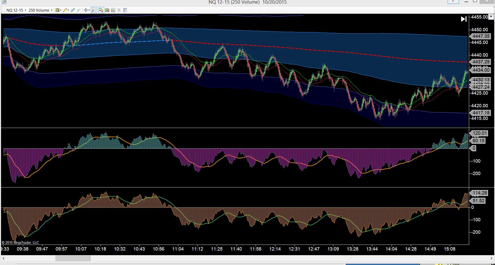Click the 4420.00 price axis label
This screenshot has height=265, width=495.
point(479,106)
